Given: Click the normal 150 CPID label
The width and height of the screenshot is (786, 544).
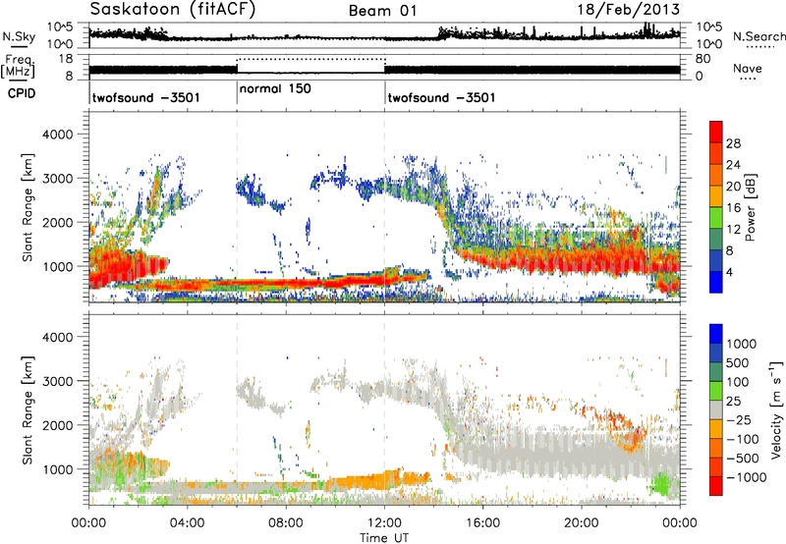Looking at the screenshot, I should pos(275,88).
